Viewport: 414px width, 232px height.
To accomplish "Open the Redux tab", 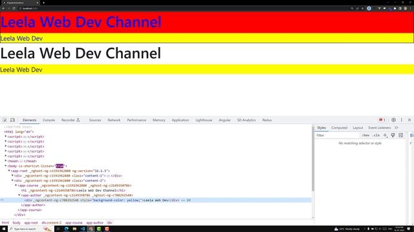I will pyautogui.click(x=267, y=120).
